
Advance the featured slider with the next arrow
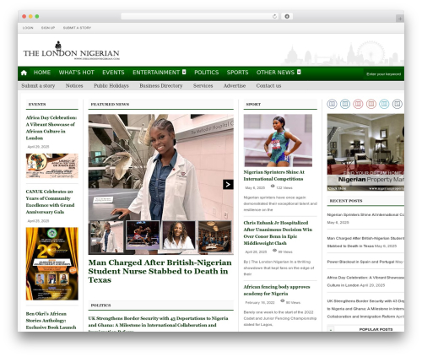tap(228, 185)
